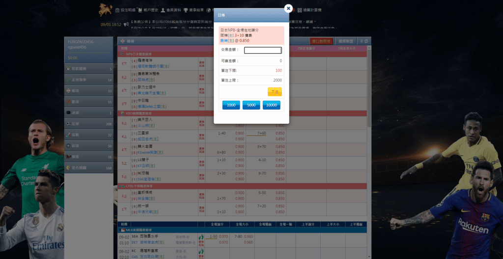Viewport: 503px width, 259px height.
Task: Open 帳戶歷史 account history icon
Action: (140, 10)
